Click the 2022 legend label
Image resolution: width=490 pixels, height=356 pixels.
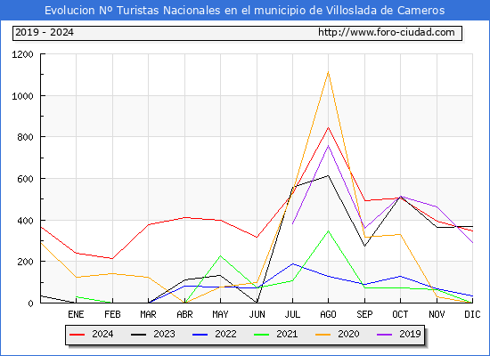[x=225, y=334]
